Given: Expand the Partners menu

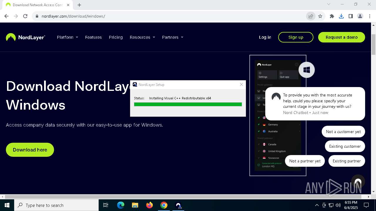Looking at the screenshot, I should pos(173,37).
